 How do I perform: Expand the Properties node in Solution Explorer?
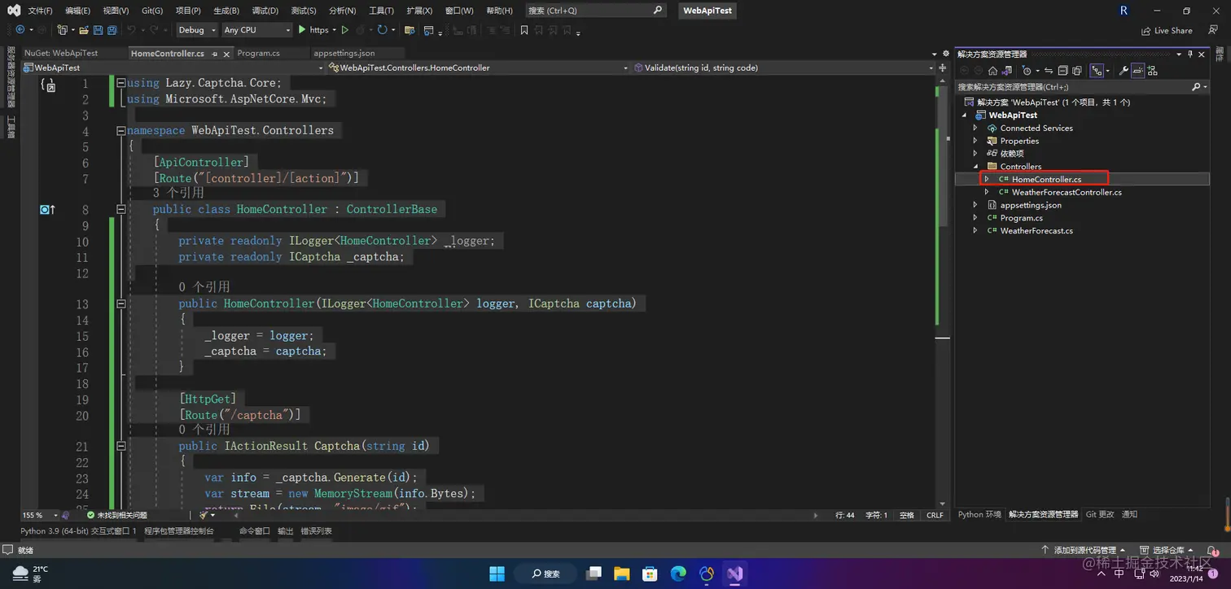(975, 141)
